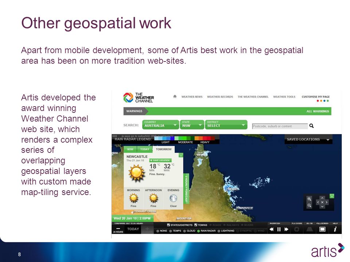
Task: Toggle Railways checkbox
Action: tap(225, 225)
